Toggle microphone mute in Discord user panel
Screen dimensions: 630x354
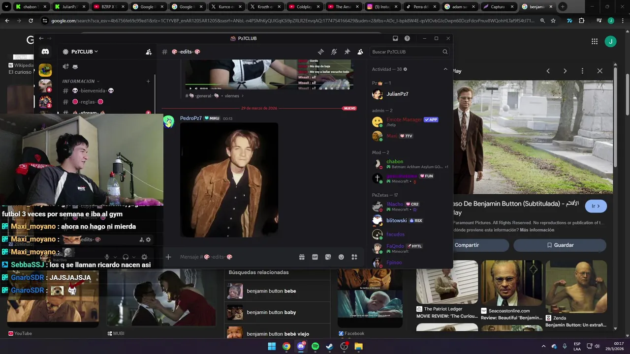(x=107, y=257)
